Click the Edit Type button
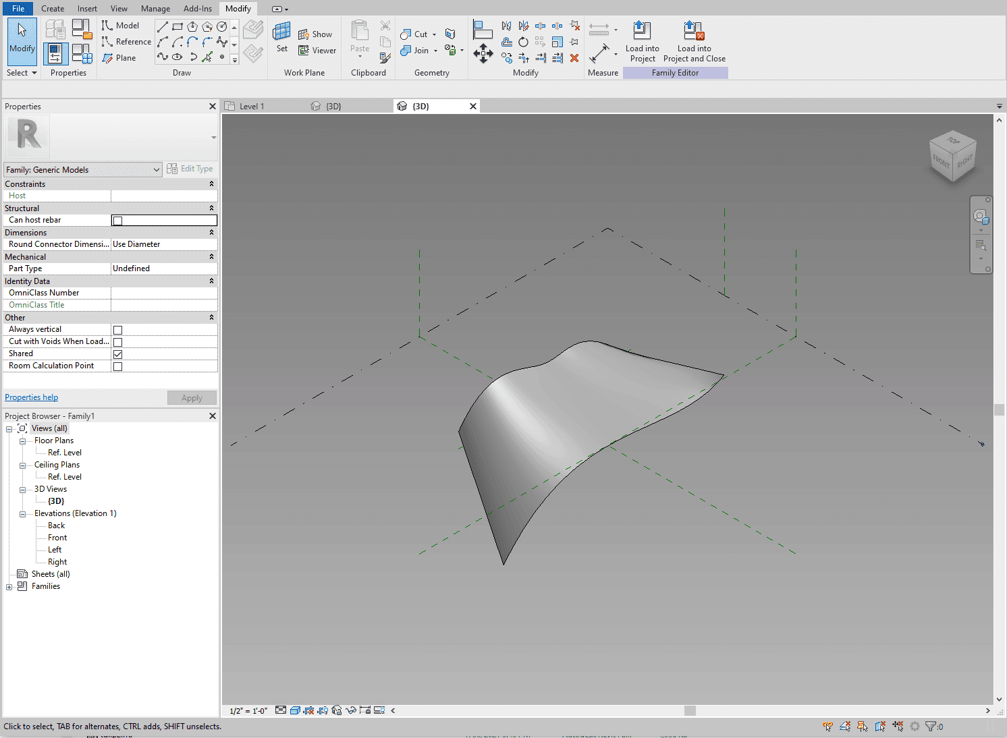The width and height of the screenshot is (1007, 738). tap(190, 169)
